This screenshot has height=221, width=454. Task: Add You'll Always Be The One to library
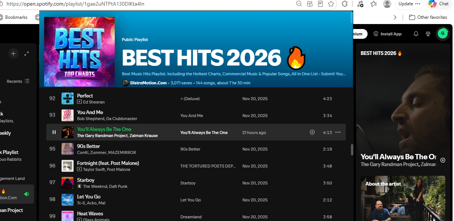click(x=312, y=132)
